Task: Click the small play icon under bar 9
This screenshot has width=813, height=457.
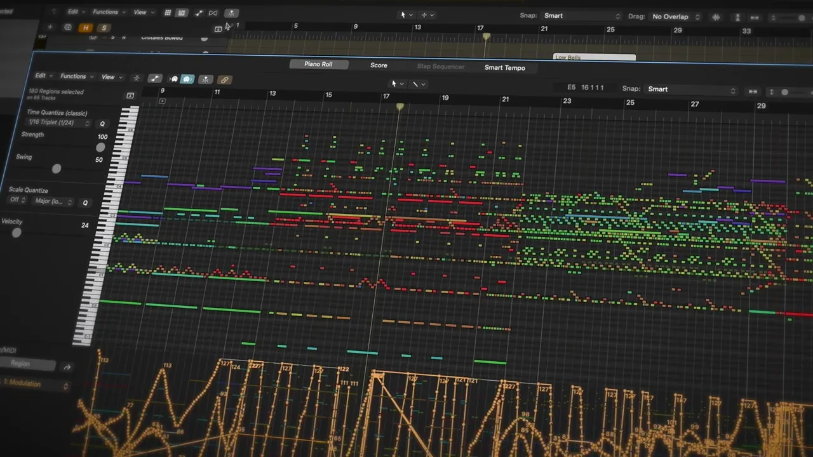Action: (x=162, y=102)
